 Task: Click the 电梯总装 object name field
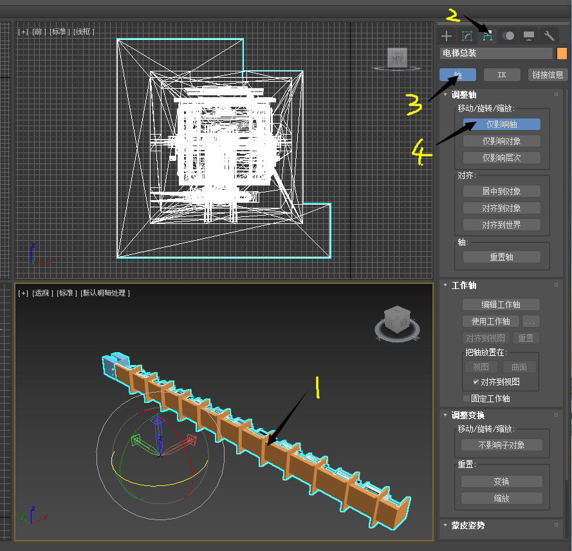(495, 53)
